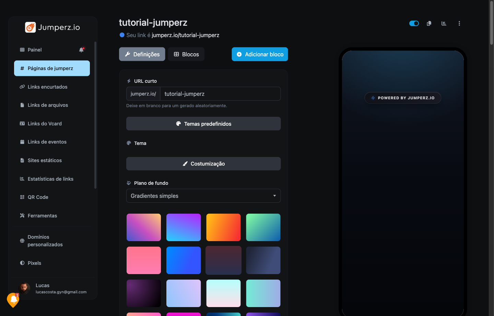Open Links de arquivos

tap(52, 105)
